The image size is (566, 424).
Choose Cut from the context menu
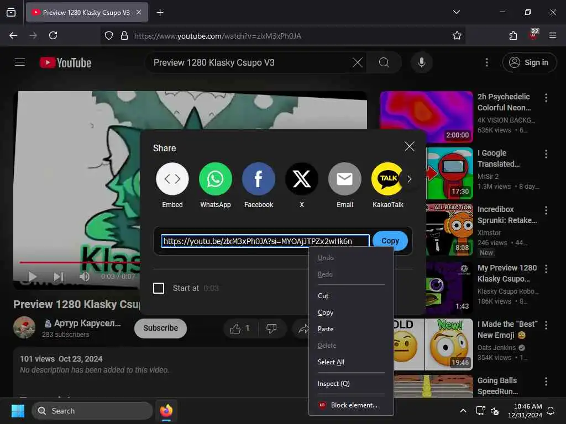[x=323, y=296]
